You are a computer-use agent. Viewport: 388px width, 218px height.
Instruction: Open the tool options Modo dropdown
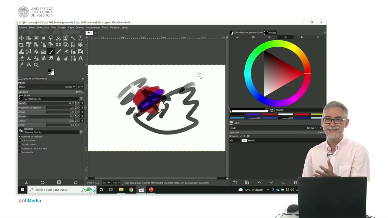[47, 87]
